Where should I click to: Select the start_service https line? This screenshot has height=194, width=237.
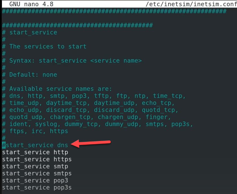tap(37, 159)
